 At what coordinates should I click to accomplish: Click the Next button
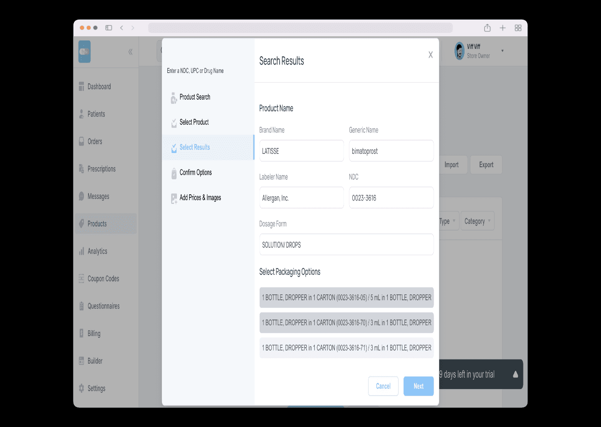click(418, 386)
